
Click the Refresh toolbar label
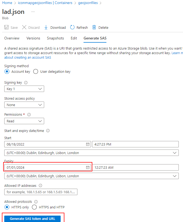pos(82,28)
